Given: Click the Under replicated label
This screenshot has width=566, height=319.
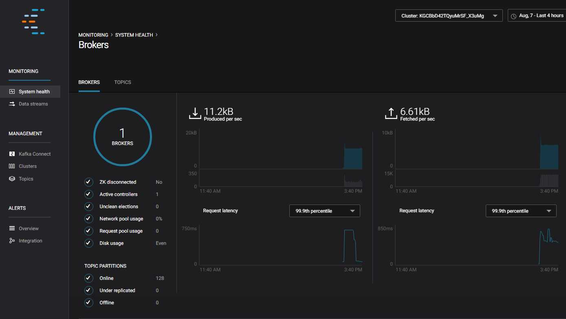Looking at the screenshot, I should (x=117, y=290).
